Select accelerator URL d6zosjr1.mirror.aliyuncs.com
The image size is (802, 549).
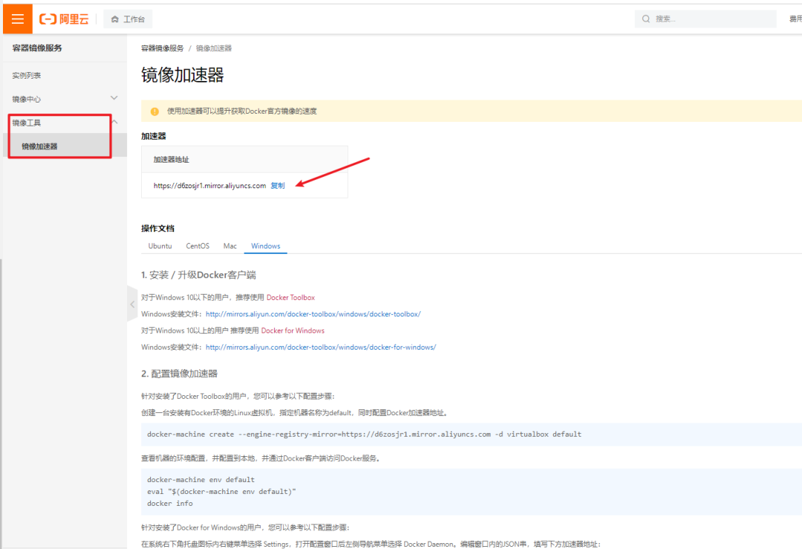pos(209,185)
